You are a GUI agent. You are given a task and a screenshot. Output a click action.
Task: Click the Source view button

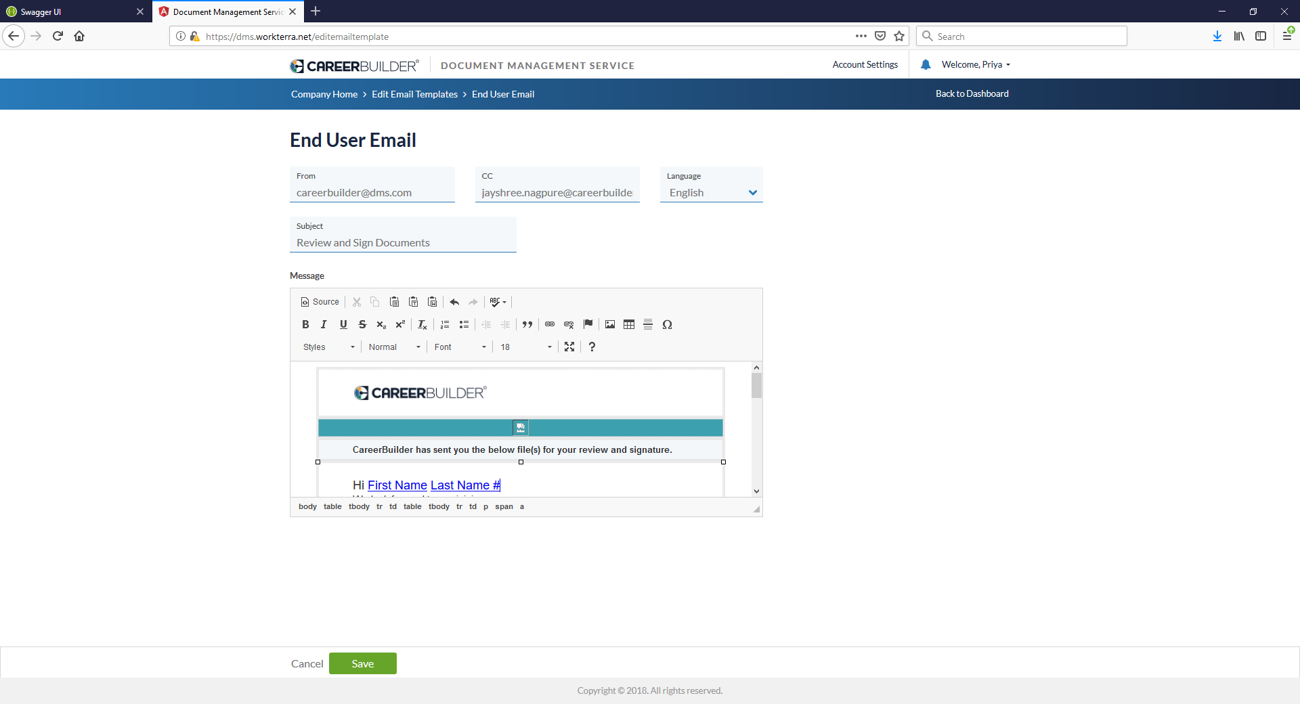320,302
